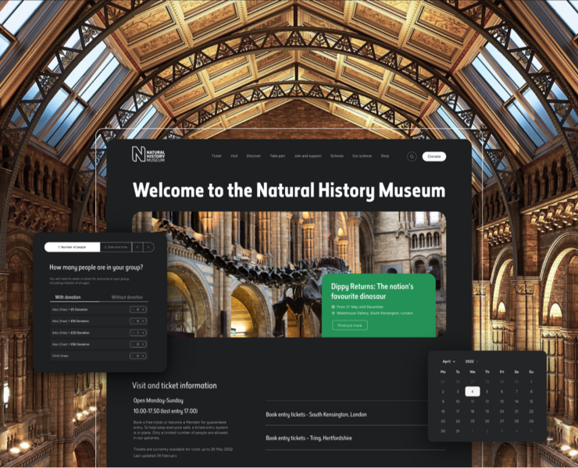Image resolution: width=578 pixels, height=468 pixels.
Task: Open step 2 Date and time
Action: click(115, 247)
